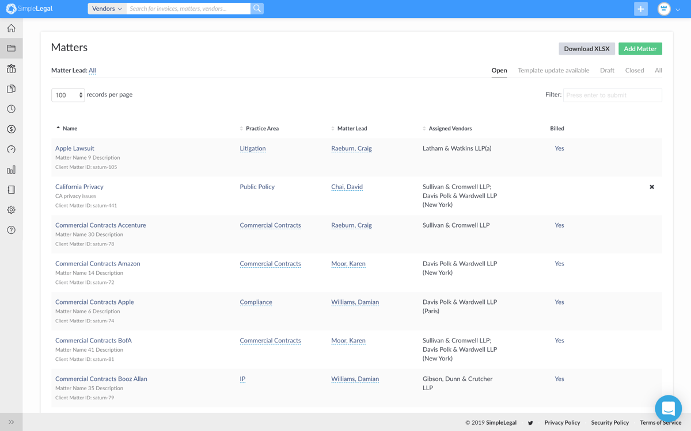Click Yes billed for Commercial Contracts BofA
Viewport: 691px width, 431px height.
[559, 341]
